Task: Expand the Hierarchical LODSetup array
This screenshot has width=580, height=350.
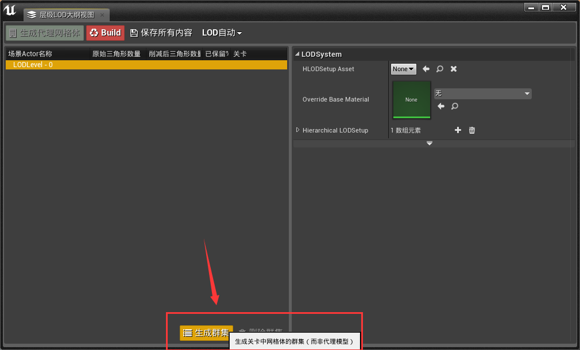Action: (298, 130)
